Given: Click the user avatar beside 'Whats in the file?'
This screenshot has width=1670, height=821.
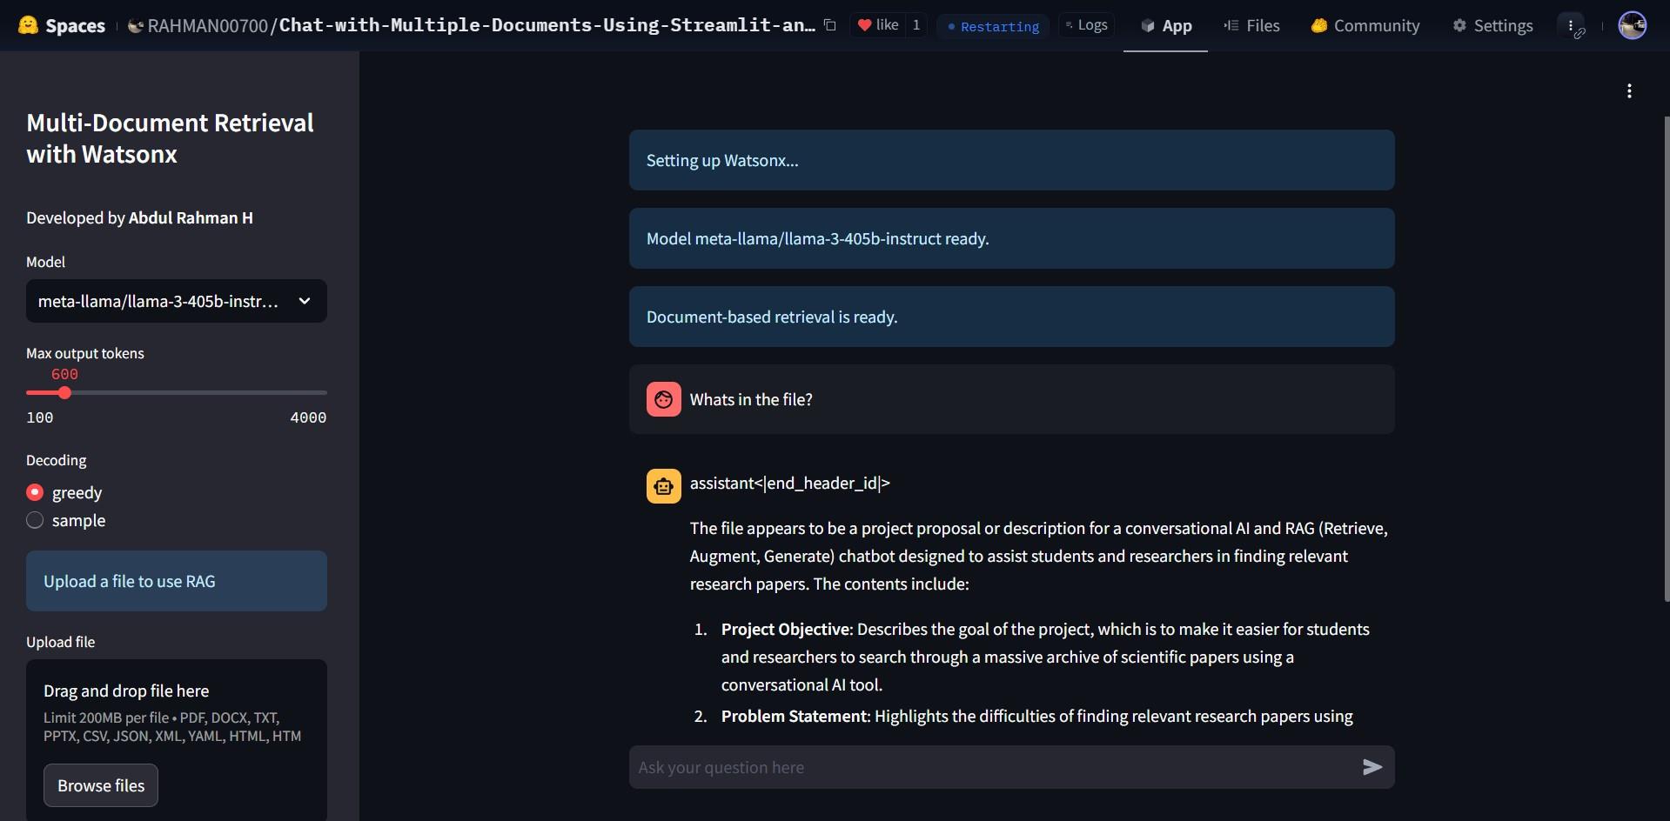Looking at the screenshot, I should pyautogui.click(x=664, y=399).
